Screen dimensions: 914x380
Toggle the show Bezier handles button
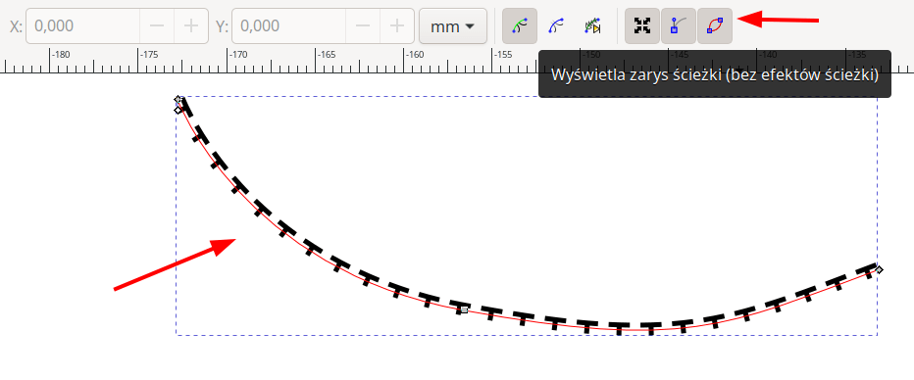[x=679, y=25]
